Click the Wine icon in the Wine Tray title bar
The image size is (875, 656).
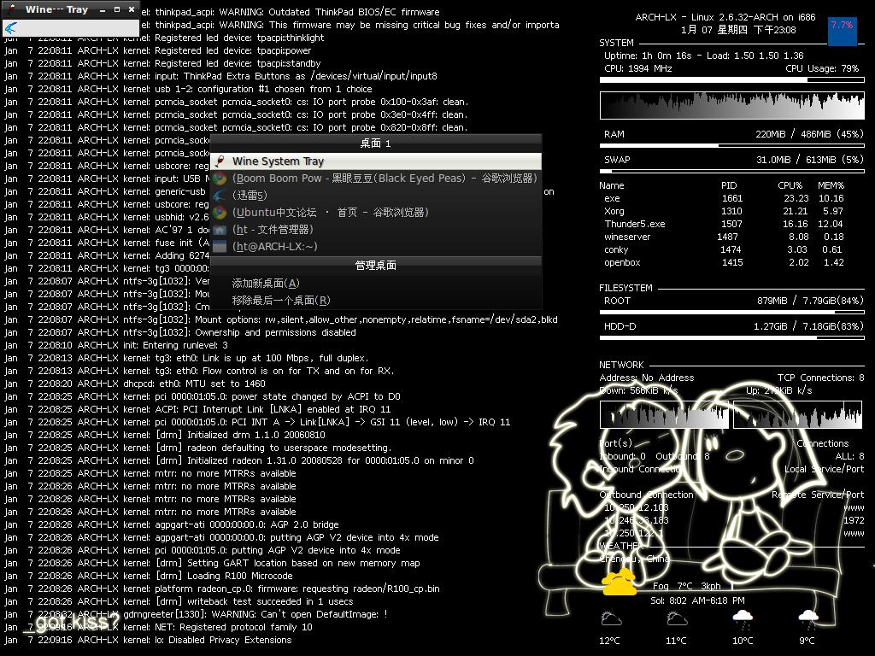12,9
